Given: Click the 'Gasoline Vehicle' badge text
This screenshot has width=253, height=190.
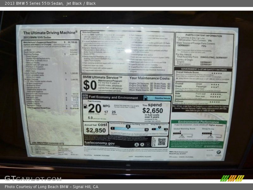Looking at the screenshot, I should 162,98.
